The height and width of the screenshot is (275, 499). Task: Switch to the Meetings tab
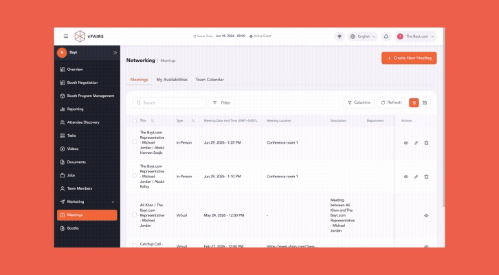pyautogui.click(x=139, y=80)
